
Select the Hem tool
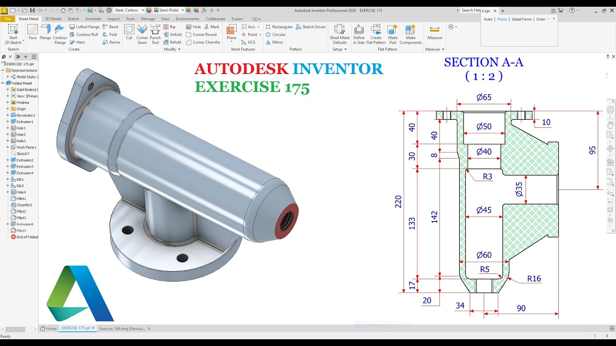coord(77,42)
